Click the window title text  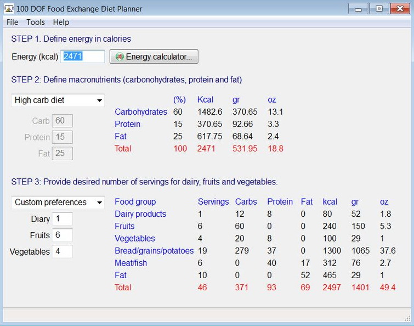[80, 9]
